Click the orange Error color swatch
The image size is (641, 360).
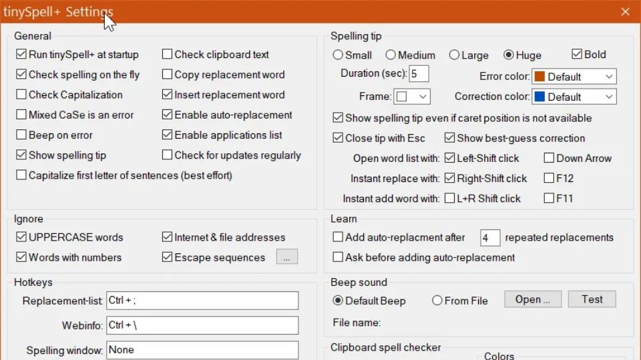(x=540, y=76)
